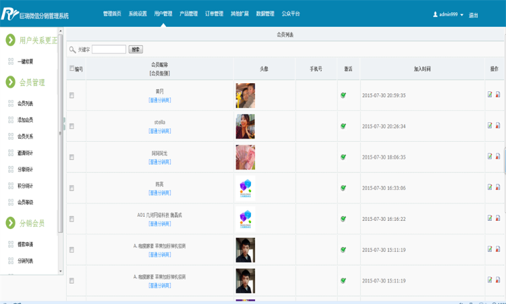Click grid icon beside 一键修复
Image resolution: width=506 pixels, height=304 pixels.
[11, 61]
